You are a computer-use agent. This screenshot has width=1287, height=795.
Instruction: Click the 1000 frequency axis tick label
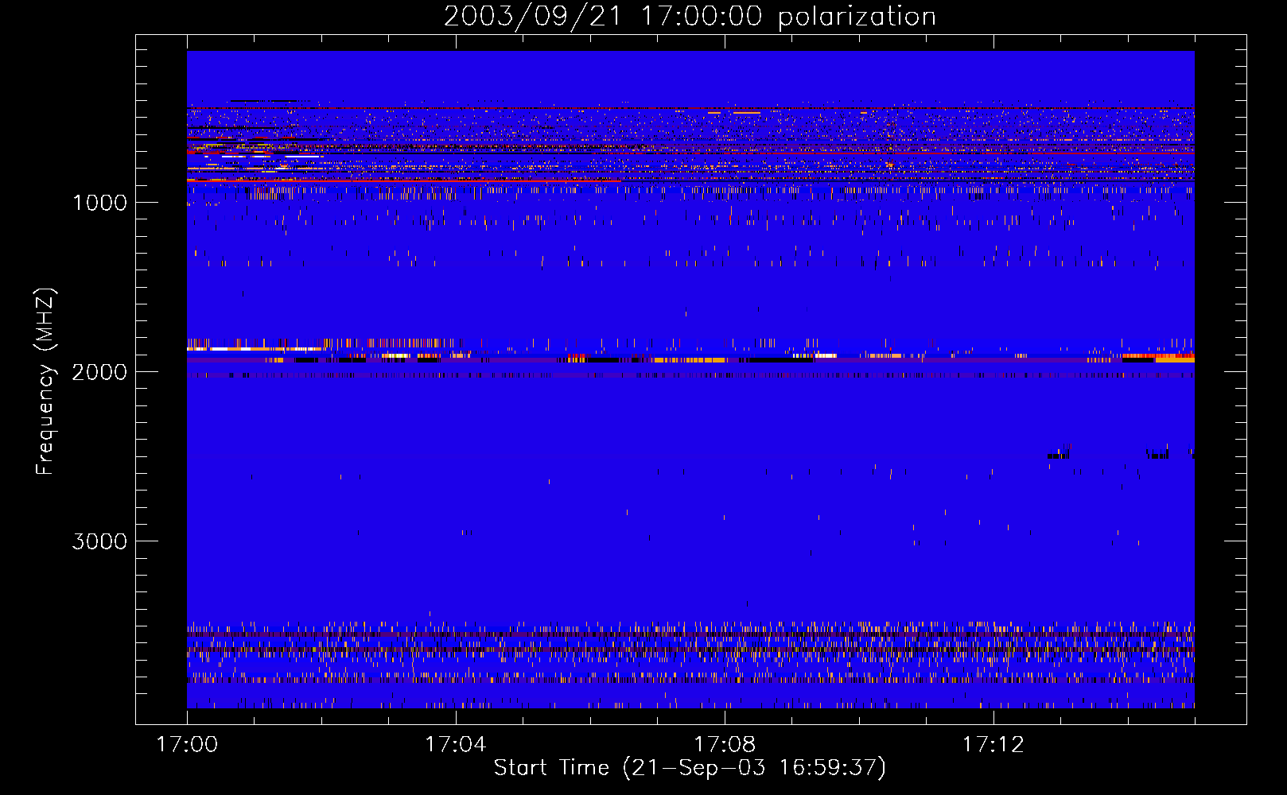100,203
